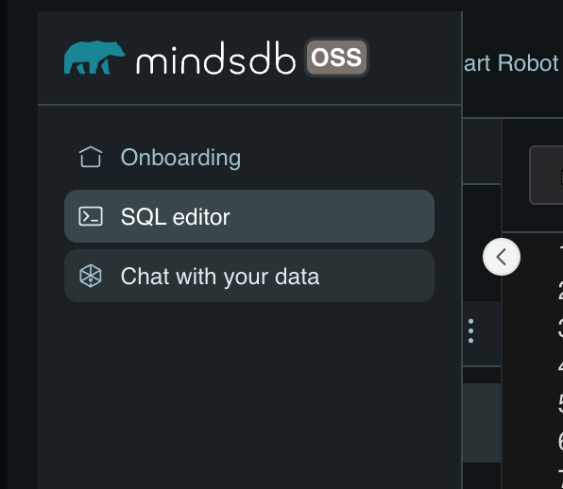This screenshot has width=563, height=489.
Task: Click the MindsDB bear logo
Action: coord(94,58)
